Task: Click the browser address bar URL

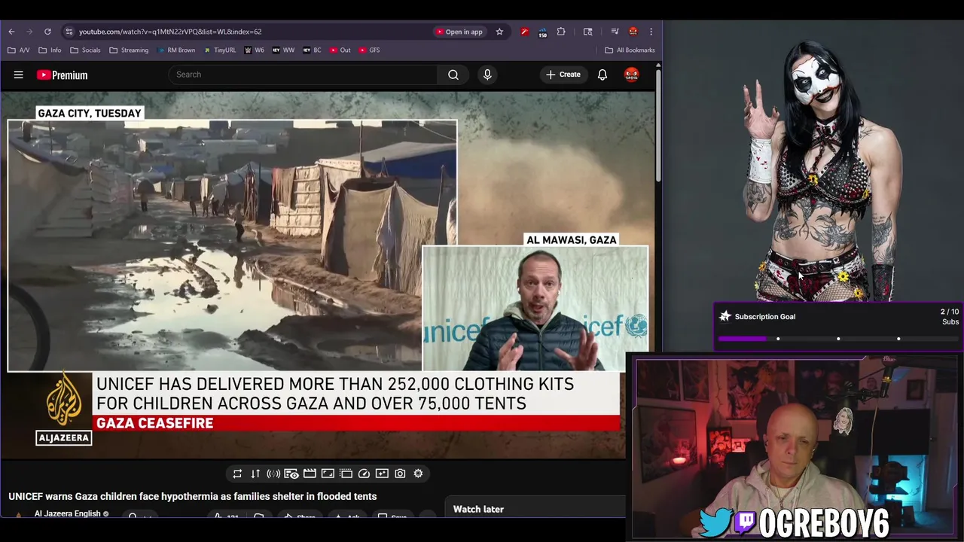Action: click(x=170, y=32)
